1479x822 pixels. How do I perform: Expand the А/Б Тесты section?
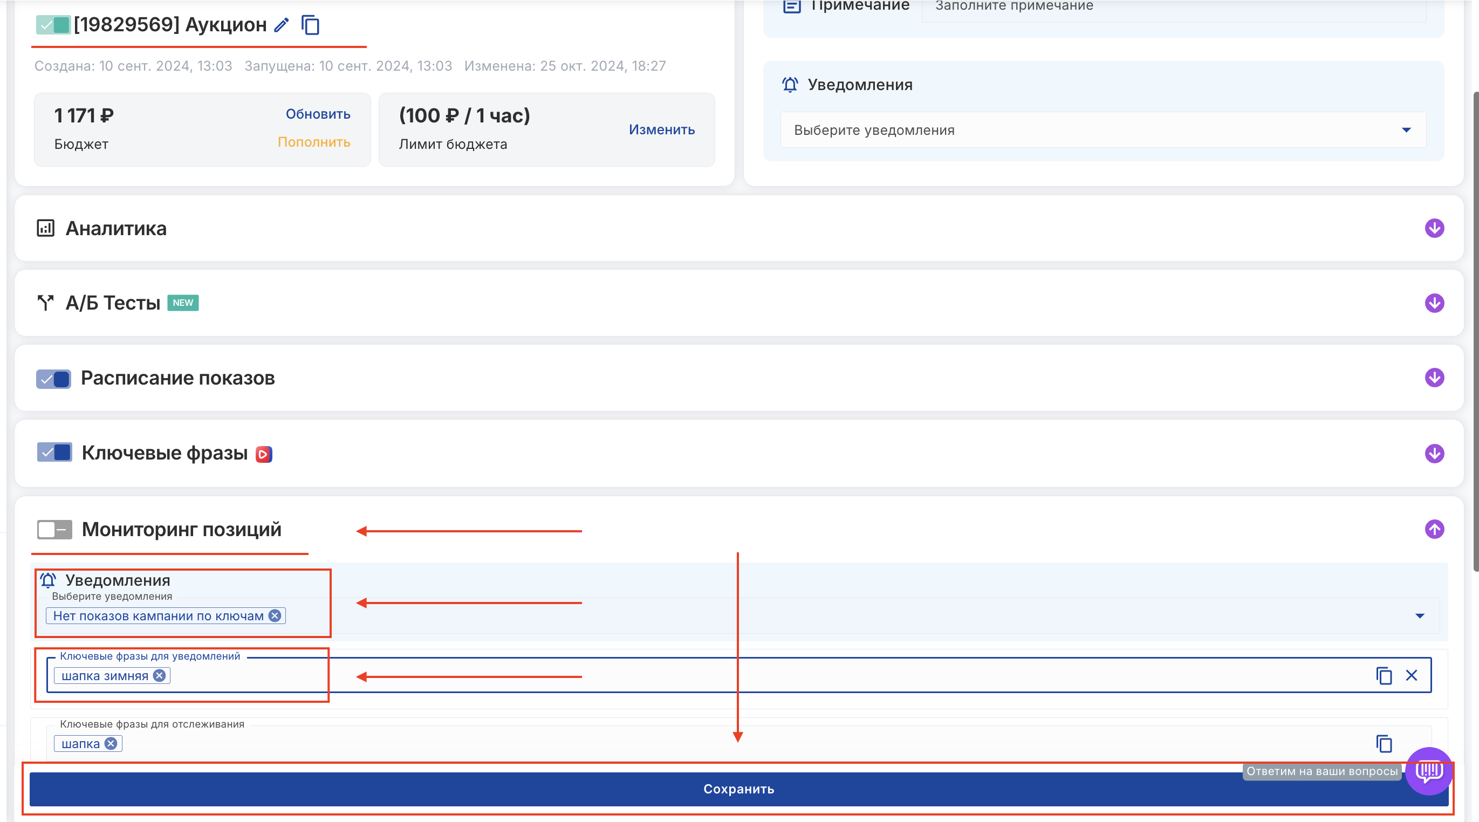tap(1434, 303)
